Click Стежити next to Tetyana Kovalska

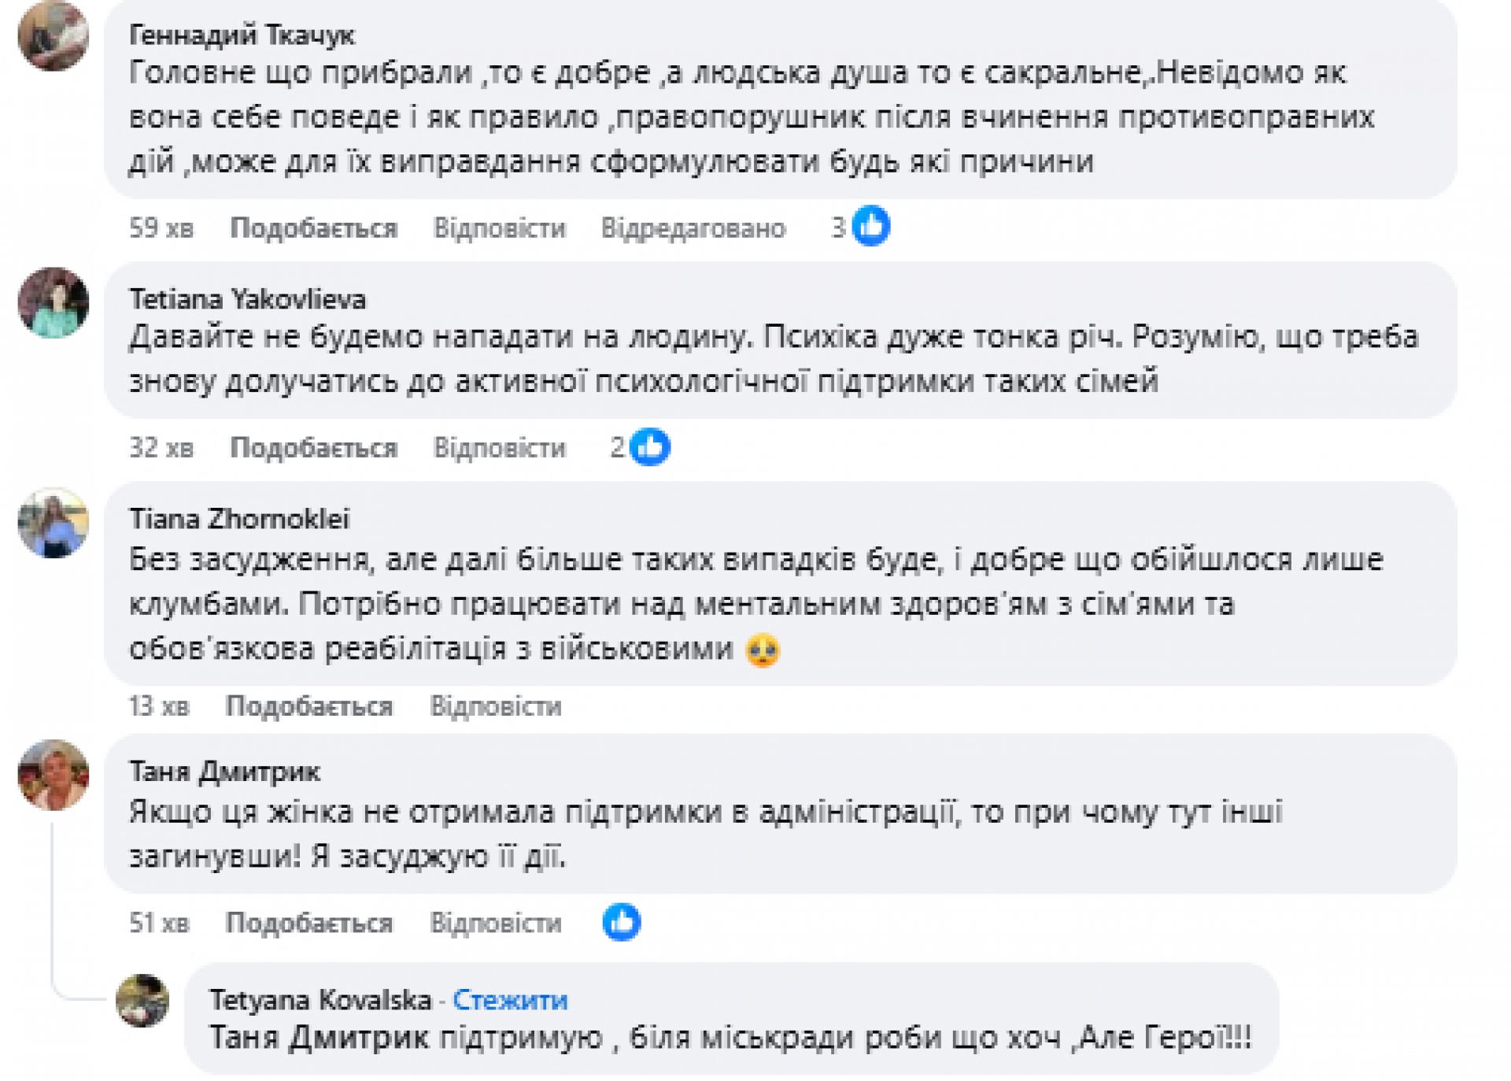pos(510,1000)
